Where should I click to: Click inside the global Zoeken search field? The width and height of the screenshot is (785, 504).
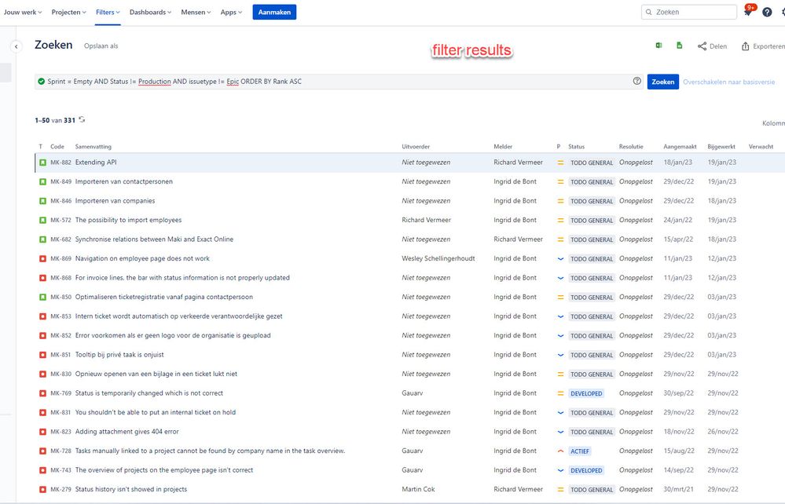[689, 12]
